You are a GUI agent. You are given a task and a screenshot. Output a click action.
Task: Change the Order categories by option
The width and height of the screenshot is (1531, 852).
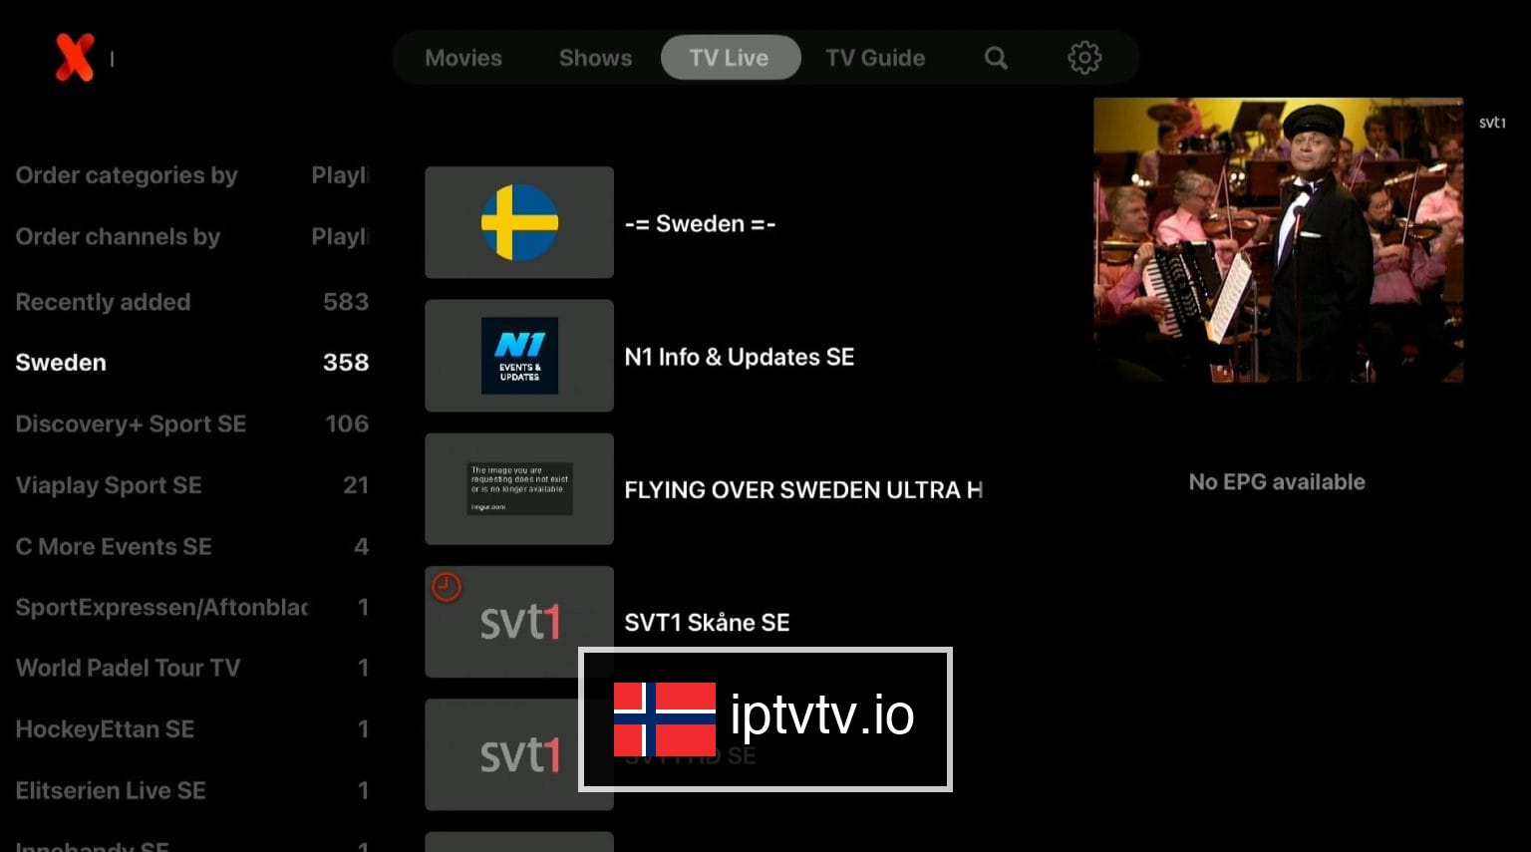[192, 175]
